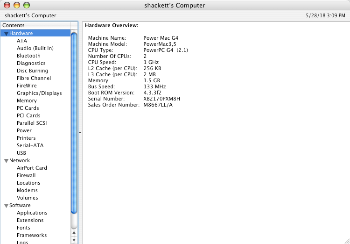The image size is (350, 244).
Task: Click the sidebar scroll down arrow
Action: click(74, 240)
